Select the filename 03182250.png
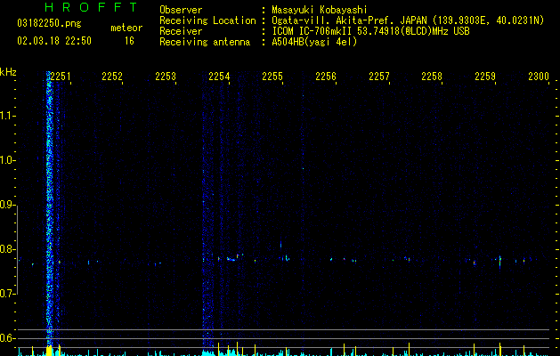The image size is (560, 356). [49, 24]
